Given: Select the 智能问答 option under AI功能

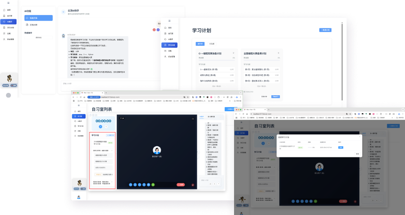Looking at the screenshot, I should [x=38, y=18].
